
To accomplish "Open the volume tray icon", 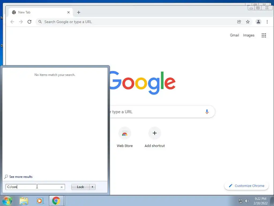I will pyautogui.click(x=247, y=201).
